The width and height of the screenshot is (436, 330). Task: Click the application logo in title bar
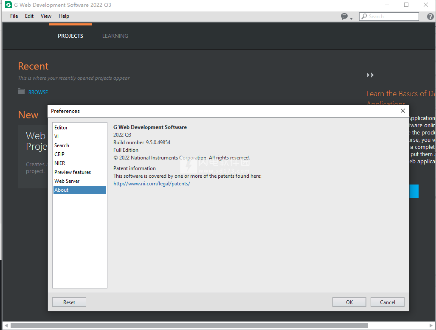pos(8,5)
